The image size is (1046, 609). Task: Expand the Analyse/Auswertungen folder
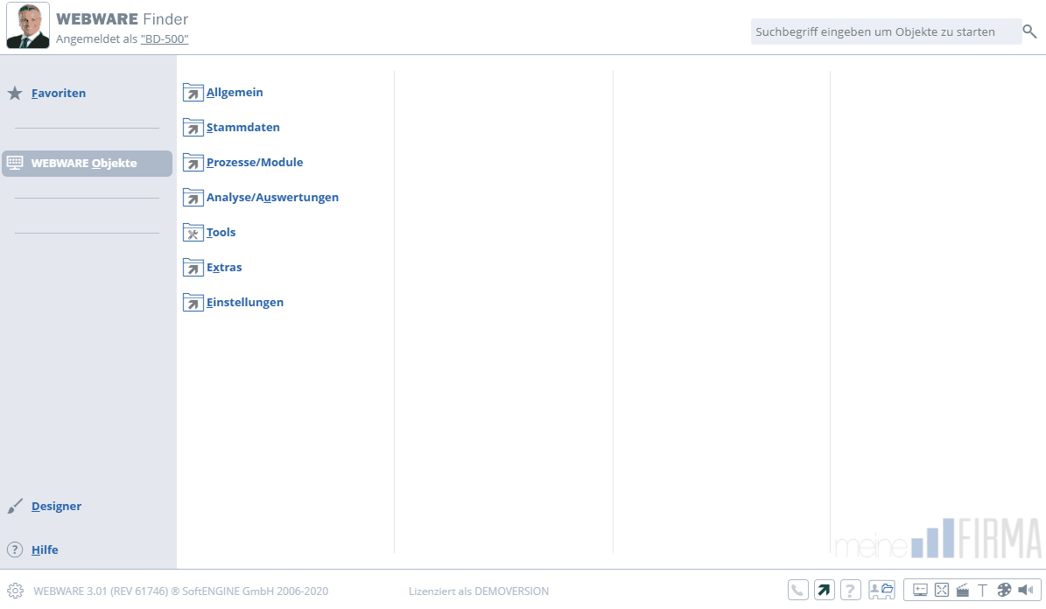pos(272,197)
